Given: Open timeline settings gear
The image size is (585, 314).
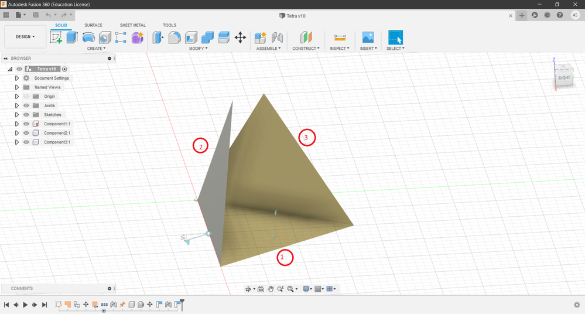Looking at the screenshot, I should pos(577,305).
